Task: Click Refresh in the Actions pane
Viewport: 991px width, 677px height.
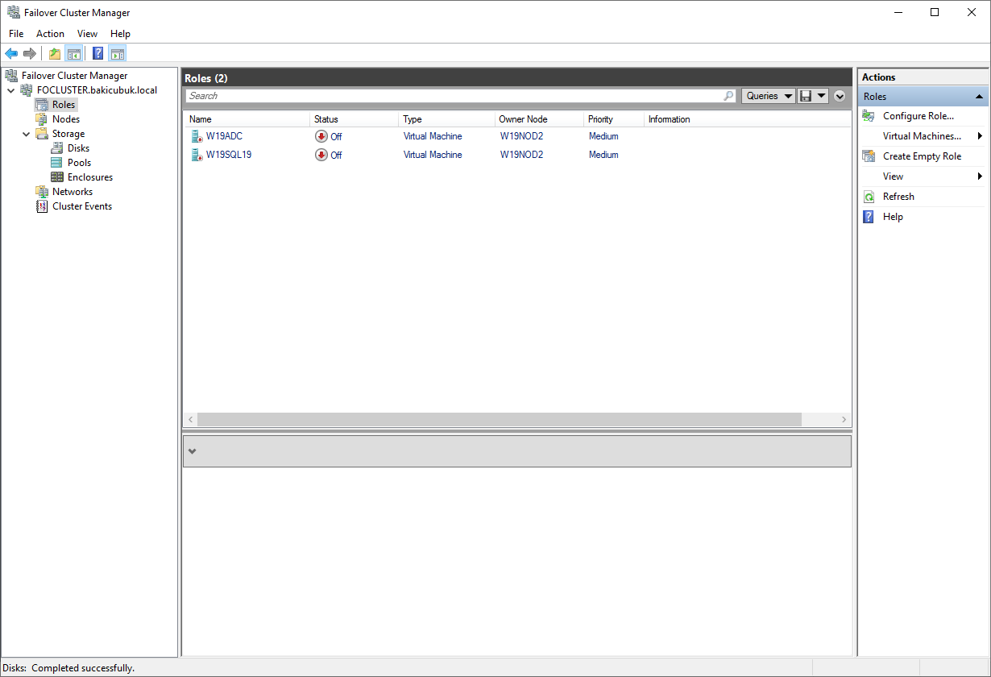Action: [x=898, y=197]
